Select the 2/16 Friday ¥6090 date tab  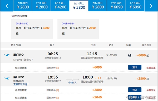135,6
